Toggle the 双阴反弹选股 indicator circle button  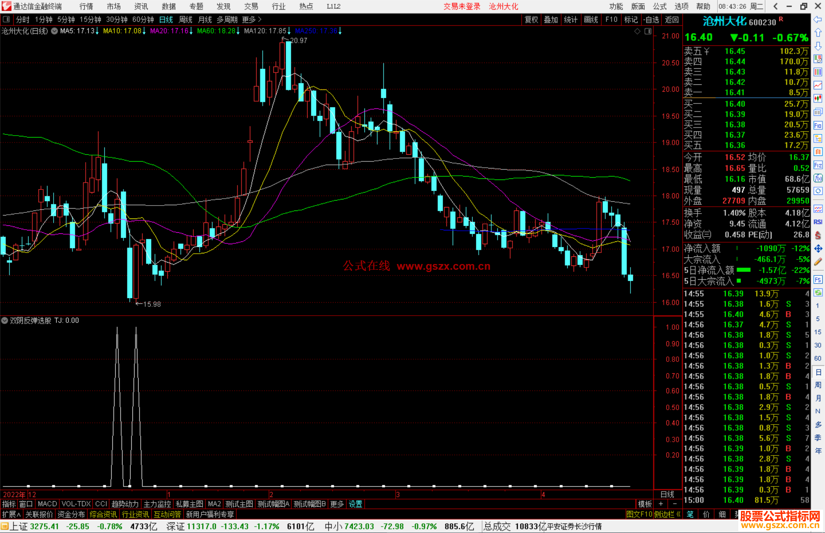click(5, 321)
